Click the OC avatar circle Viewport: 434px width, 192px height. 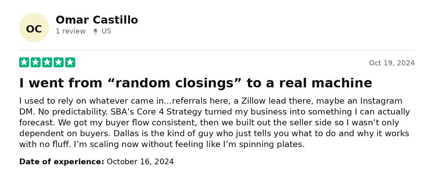[x=34, y=28]
